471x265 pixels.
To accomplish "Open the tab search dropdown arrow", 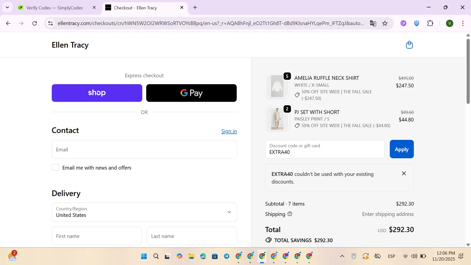I will coord(7,8).
